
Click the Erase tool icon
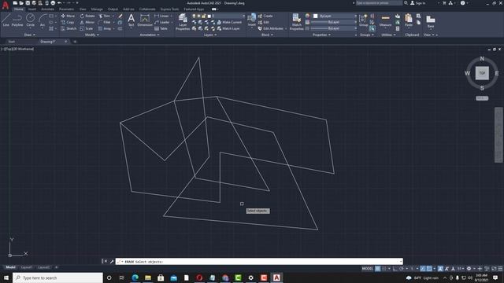pyautogui.click(x=120, y=16)
